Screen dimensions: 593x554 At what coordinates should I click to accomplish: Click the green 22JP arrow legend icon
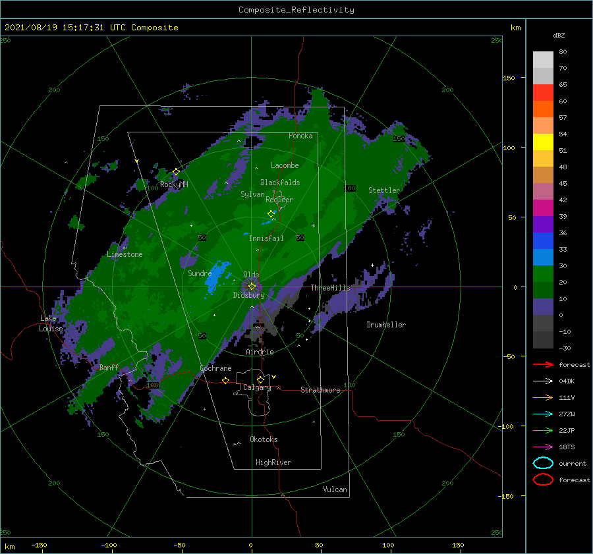click(x=543, y=430)
